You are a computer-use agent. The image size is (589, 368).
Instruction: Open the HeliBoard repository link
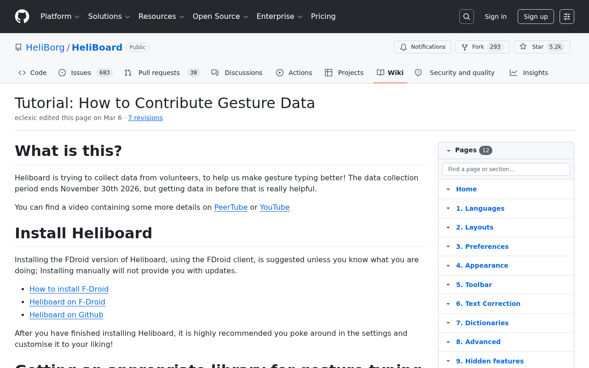pos(97,47)
